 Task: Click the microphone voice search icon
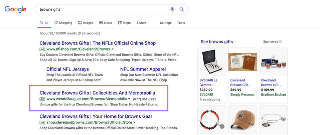coord(172,10)
